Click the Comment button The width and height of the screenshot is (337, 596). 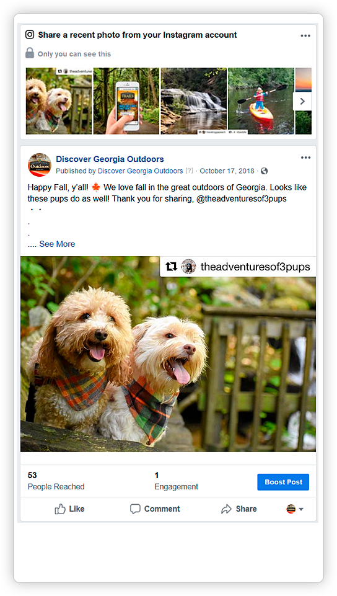pyautogui.click(x=155, y=509)
